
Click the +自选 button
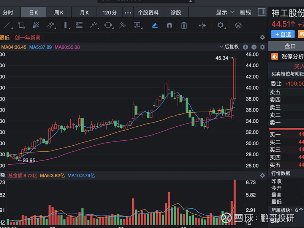pyautogui.click(x=283, y=34)
